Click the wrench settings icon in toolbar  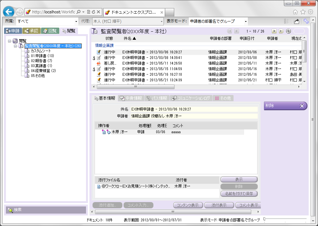(x=306, y=21)
